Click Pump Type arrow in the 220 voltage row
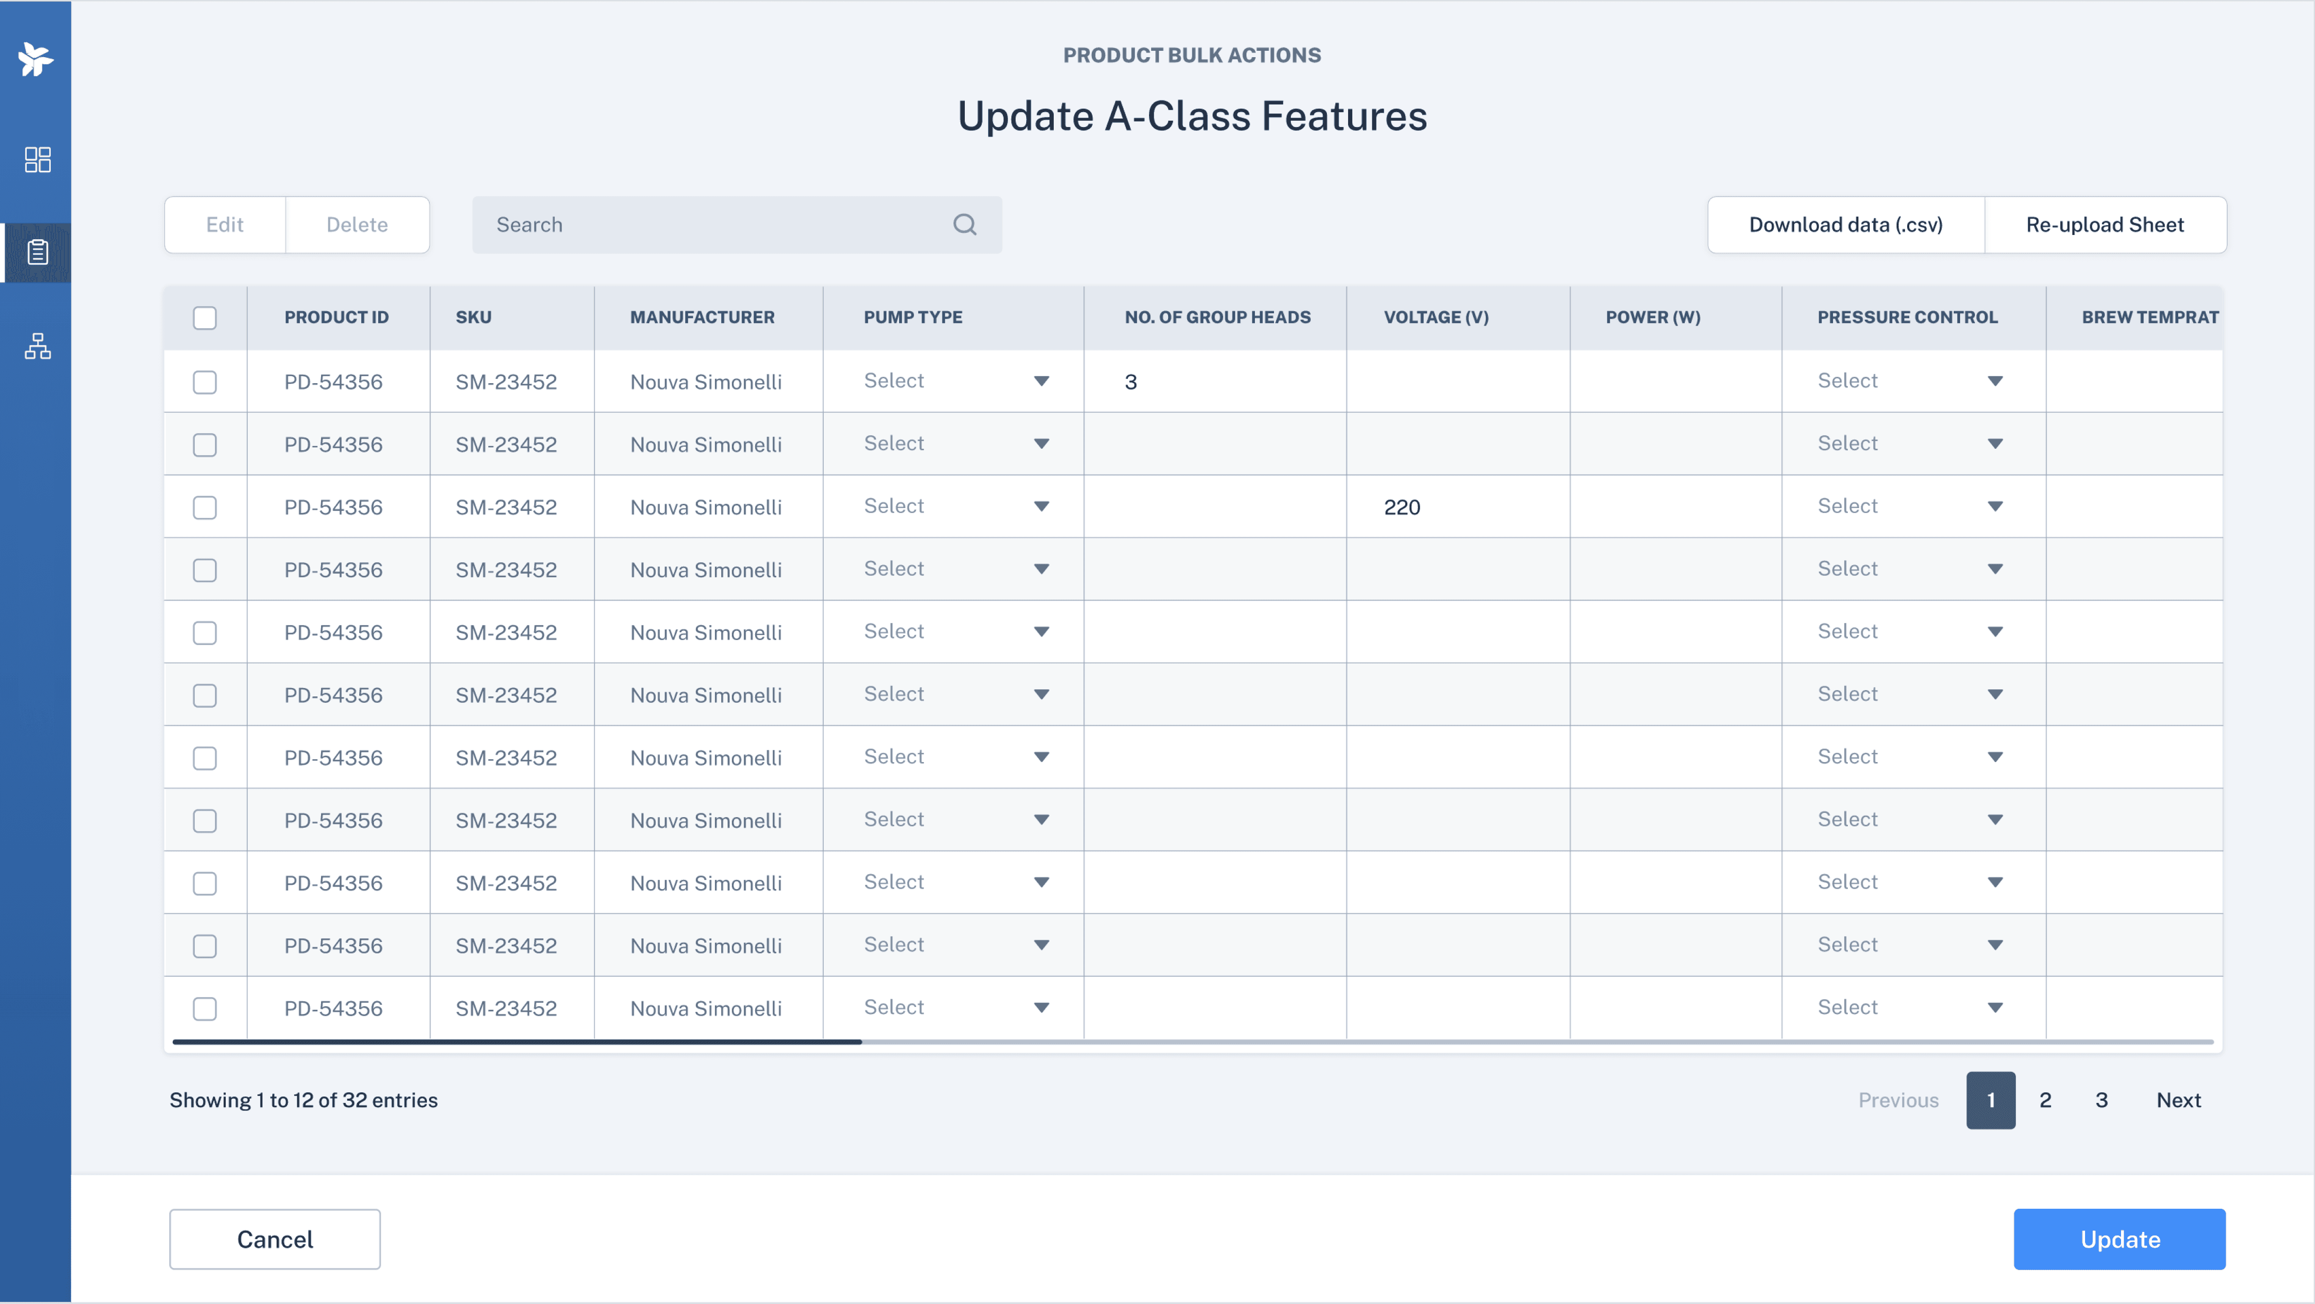Viewport: 2315px width, 1304px height. pyautogui.click(x=1041, y=506)
